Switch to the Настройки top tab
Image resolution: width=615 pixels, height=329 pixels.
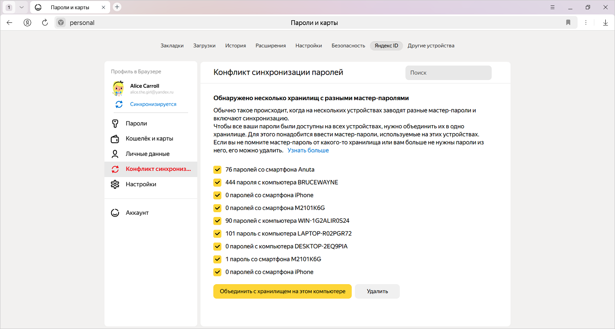pyautogui.click(x=308, y=46)
